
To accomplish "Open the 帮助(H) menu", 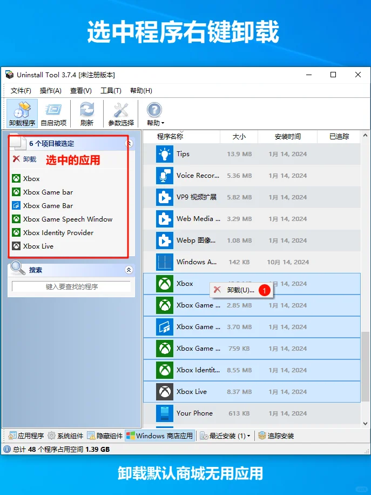I will coord(141,91).
